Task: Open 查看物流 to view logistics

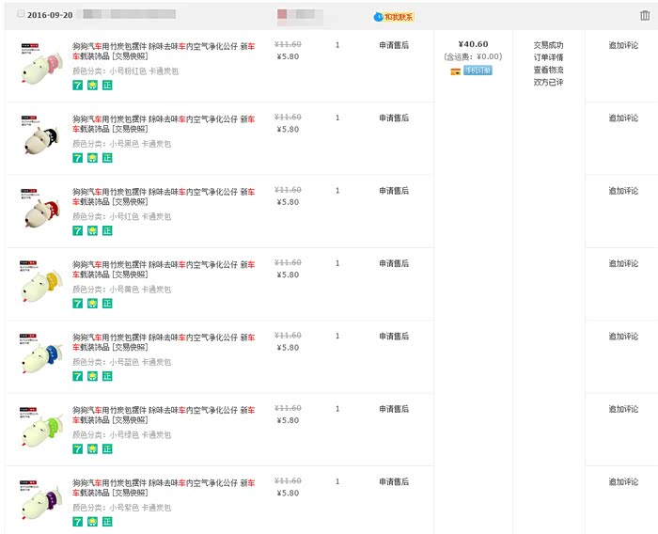Action: [x=548, y=70]
